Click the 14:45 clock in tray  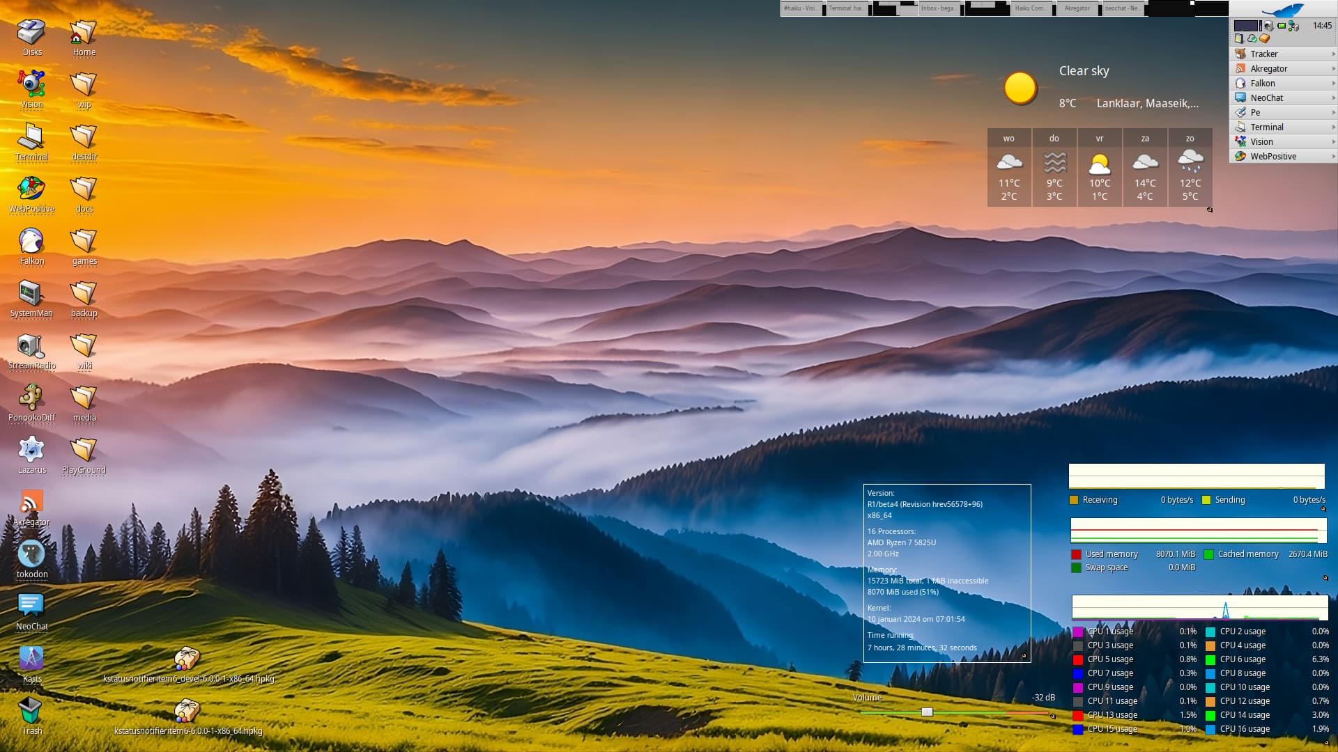[x=1321, y=26]
